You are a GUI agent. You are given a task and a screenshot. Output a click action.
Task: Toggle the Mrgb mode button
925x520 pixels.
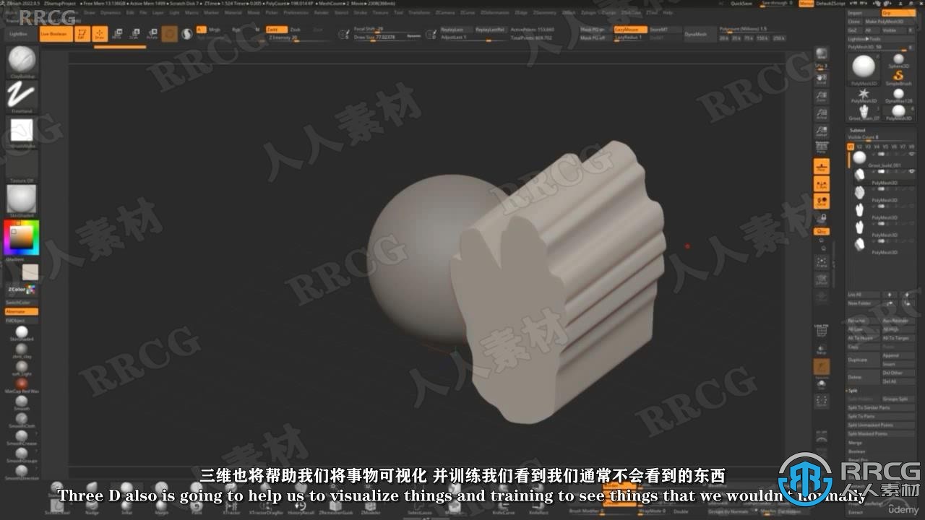tap(215, 30)
